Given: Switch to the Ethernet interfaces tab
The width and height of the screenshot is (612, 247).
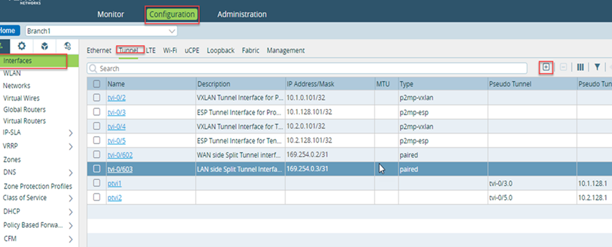Looking at the screenshot, I should coord(99,50).
